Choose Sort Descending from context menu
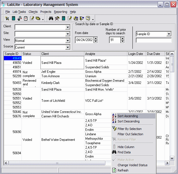 (x=128, y=121)
